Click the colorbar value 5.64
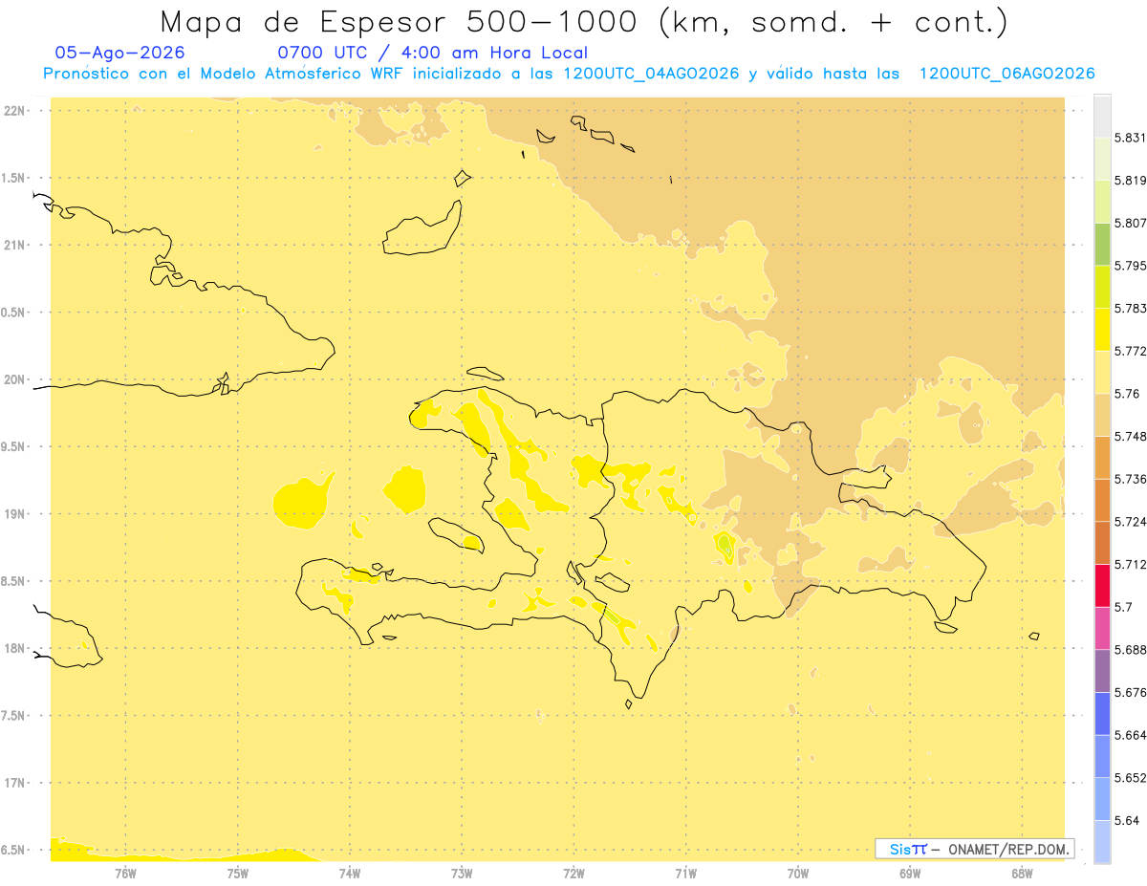 [1126, 820]
